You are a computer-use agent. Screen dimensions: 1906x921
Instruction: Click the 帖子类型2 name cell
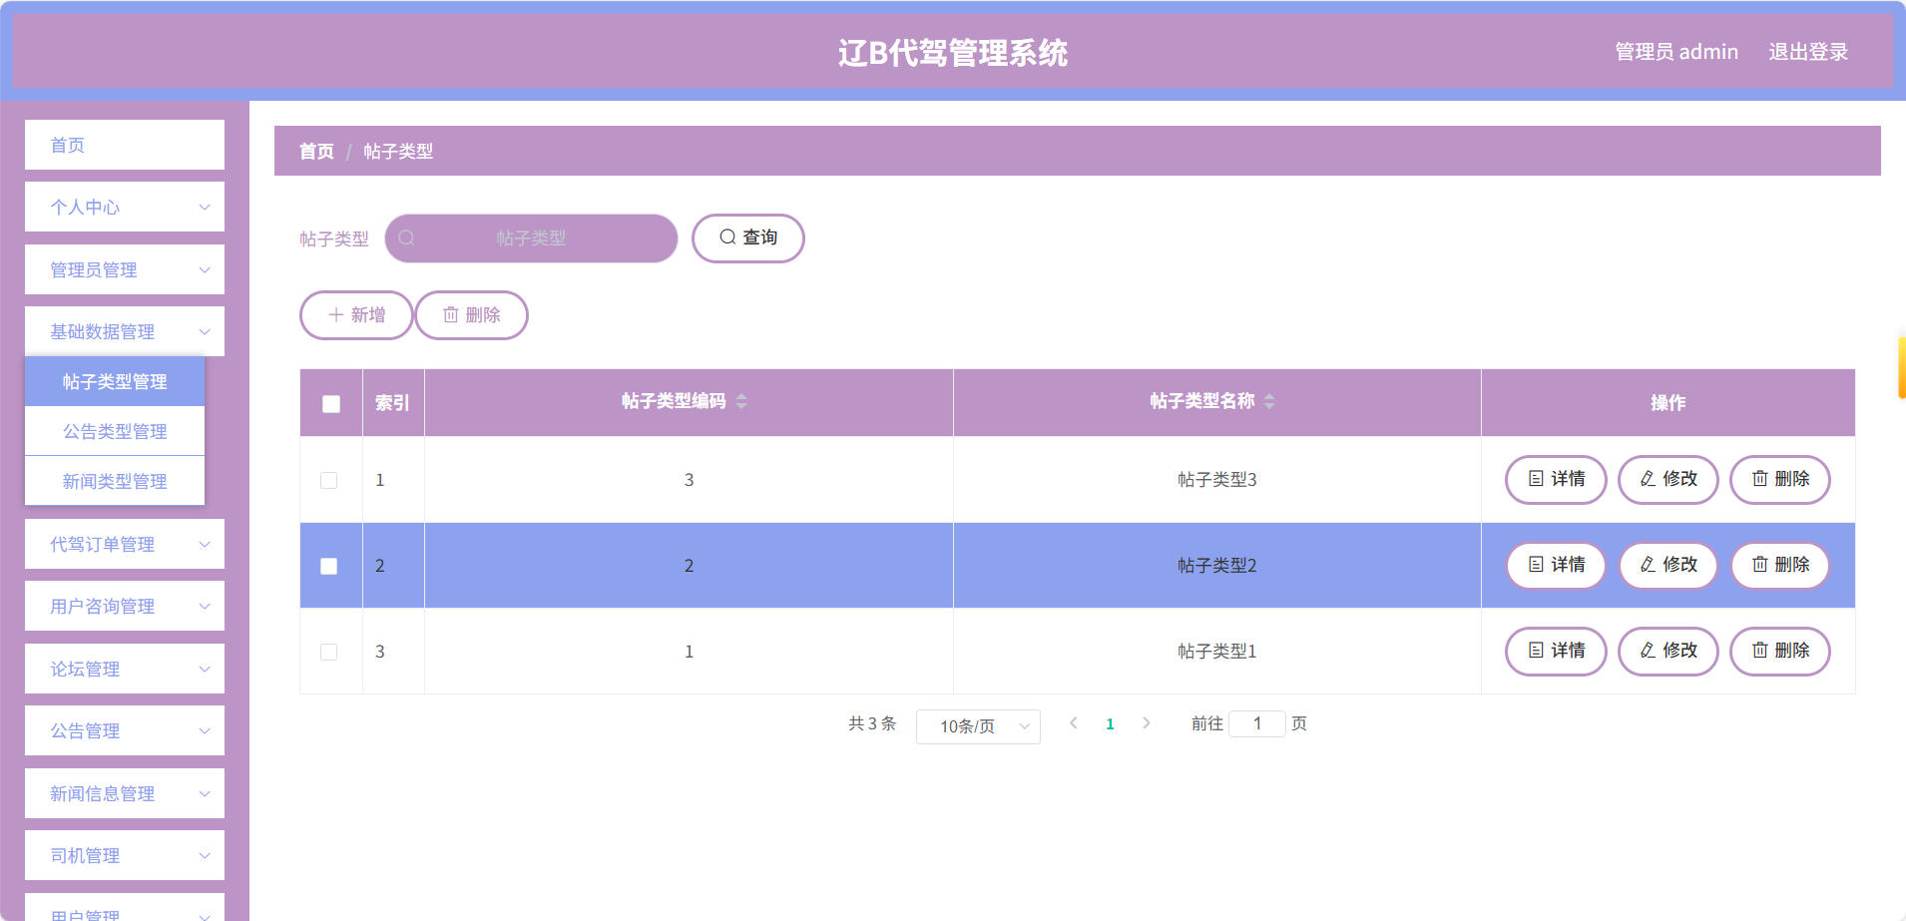point(1216,566)
